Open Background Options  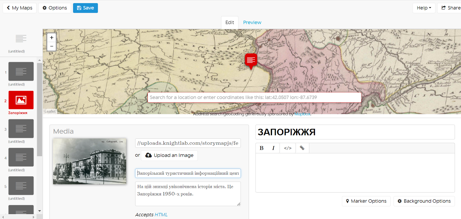(424, 201)
